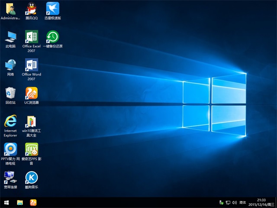Viewport: 277px width, 208px height.
Task: Open the Windows Start menu
Action: click(6, 202)
